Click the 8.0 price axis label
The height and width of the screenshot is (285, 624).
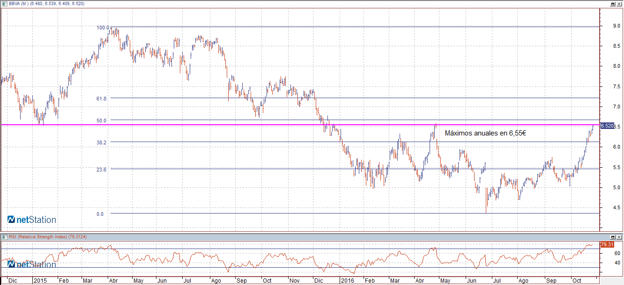pyautogui.click(x=617, y=66)
